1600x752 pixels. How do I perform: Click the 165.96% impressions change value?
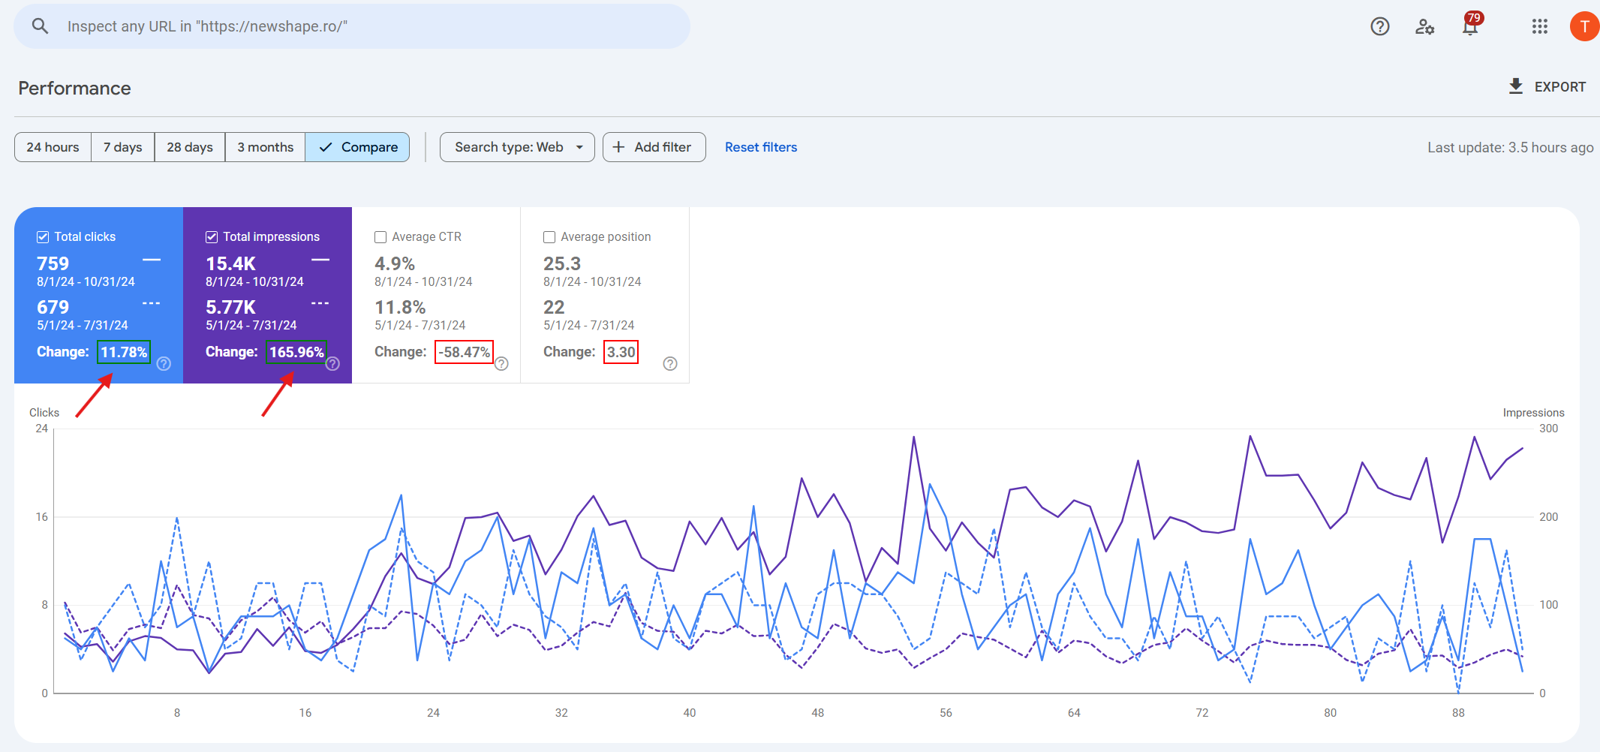(296, 352)
